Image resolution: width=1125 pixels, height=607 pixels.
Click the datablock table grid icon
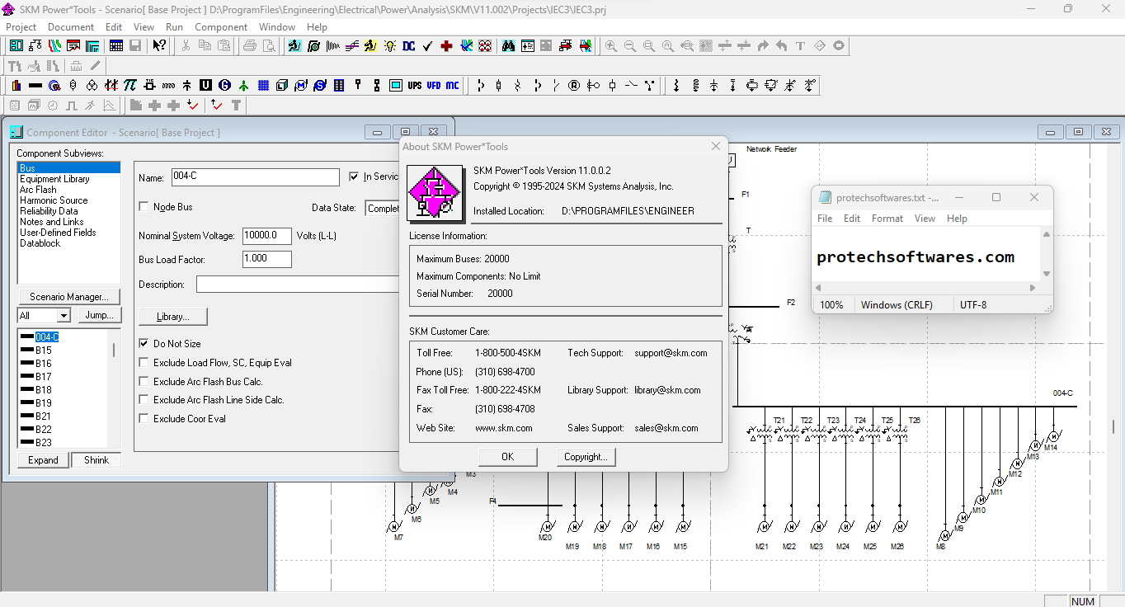click(x=116, y=46)
